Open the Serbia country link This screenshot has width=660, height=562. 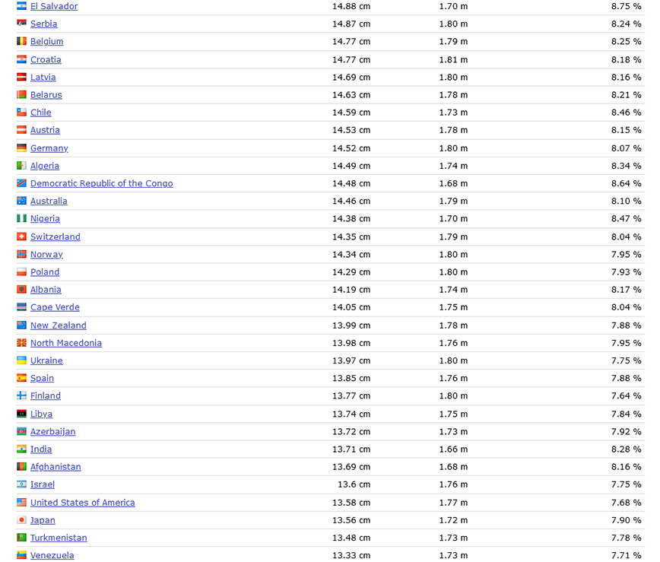pyautogui.click(x=43, y=24)
